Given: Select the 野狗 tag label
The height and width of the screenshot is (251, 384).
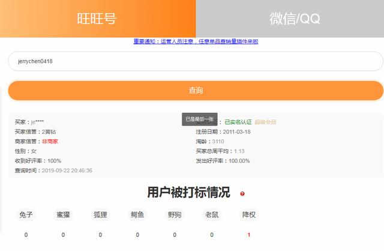Looking at the screenshot, I should click(x=175, y=215).
